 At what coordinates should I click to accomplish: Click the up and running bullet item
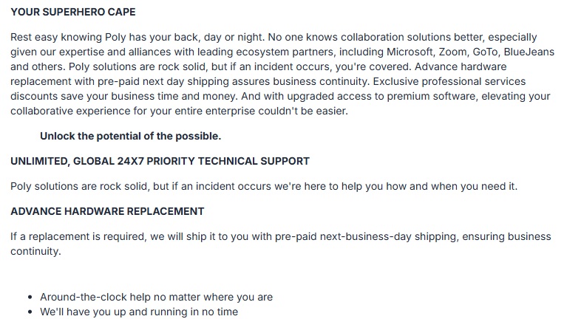click(x=139, y=312)
